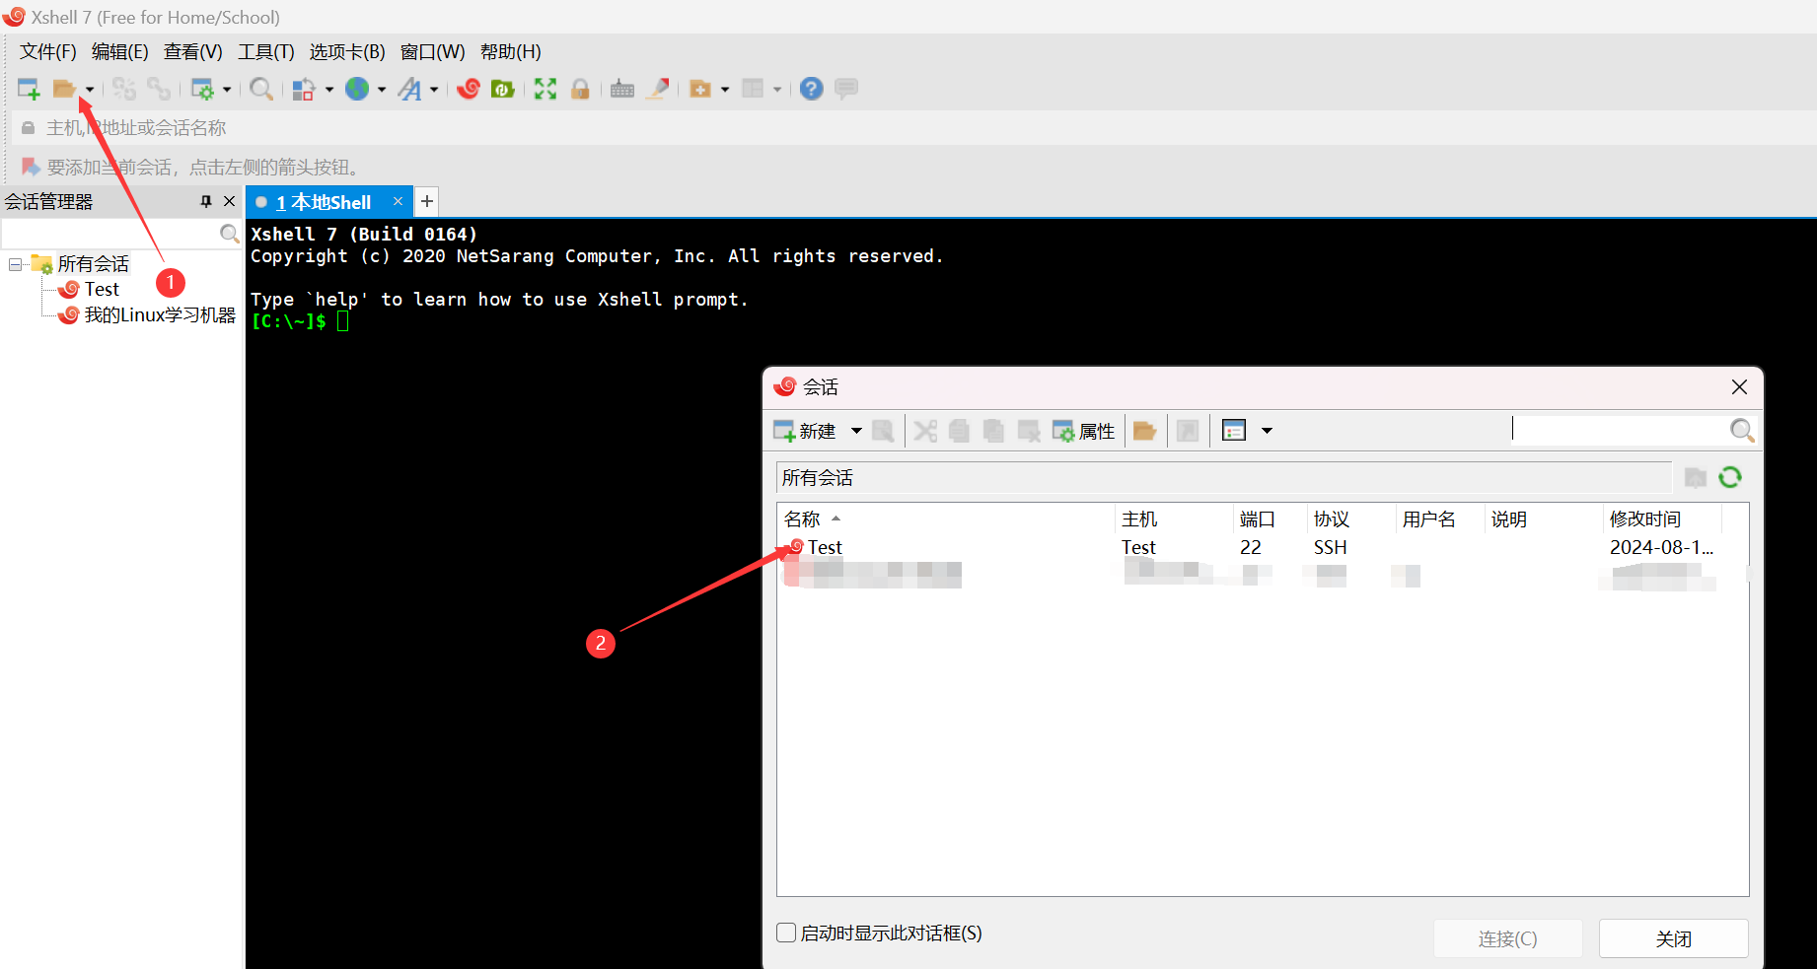Pin the 会话管理器 panel

205,201
